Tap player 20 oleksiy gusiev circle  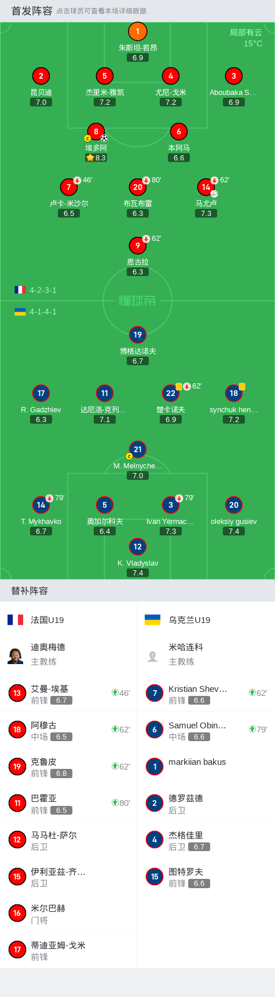pos(233,505)
